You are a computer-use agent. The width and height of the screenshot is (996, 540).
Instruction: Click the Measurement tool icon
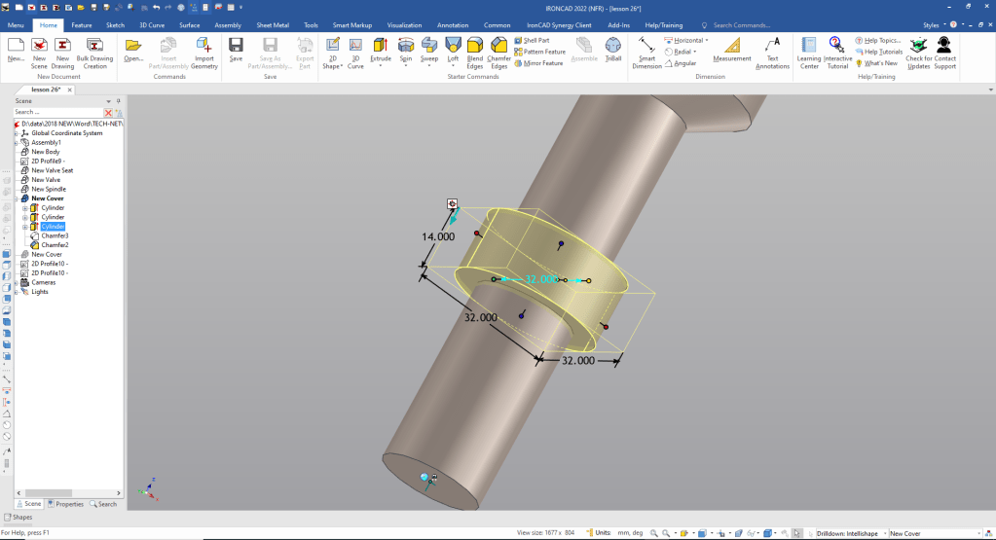[x=731, y=50]
